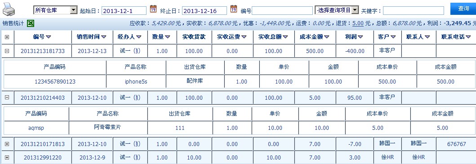
Task: Open the start date calendar picker
Action: 153,9
